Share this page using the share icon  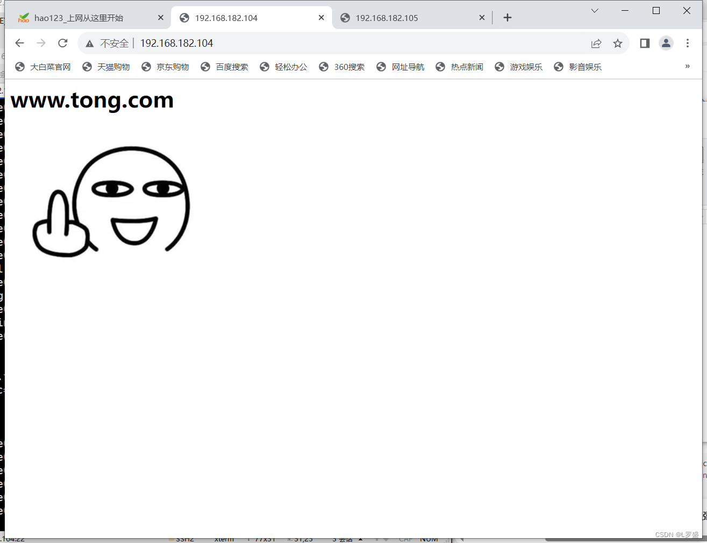[x=596, y=44]
